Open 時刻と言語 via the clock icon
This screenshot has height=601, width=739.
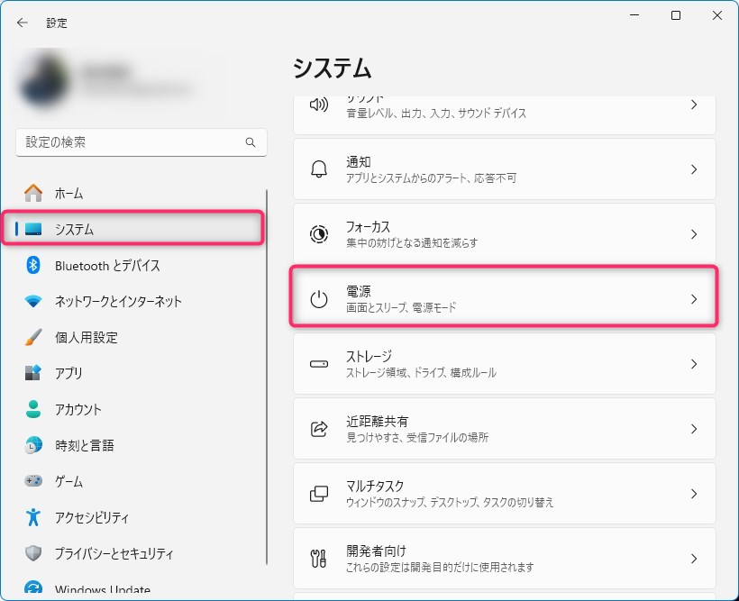click(33, 445)
